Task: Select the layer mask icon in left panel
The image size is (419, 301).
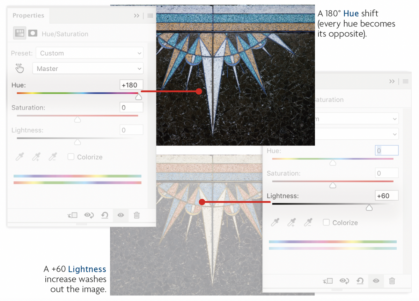Action: tap(33, 33)
